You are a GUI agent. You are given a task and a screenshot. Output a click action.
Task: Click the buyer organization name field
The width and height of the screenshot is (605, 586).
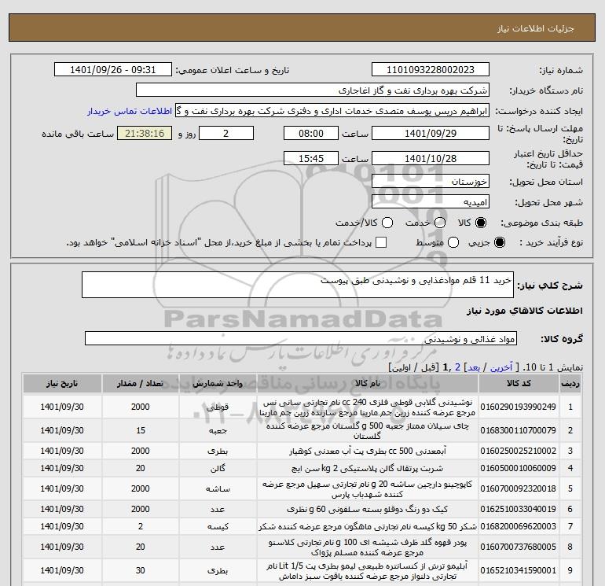point(313,90)
